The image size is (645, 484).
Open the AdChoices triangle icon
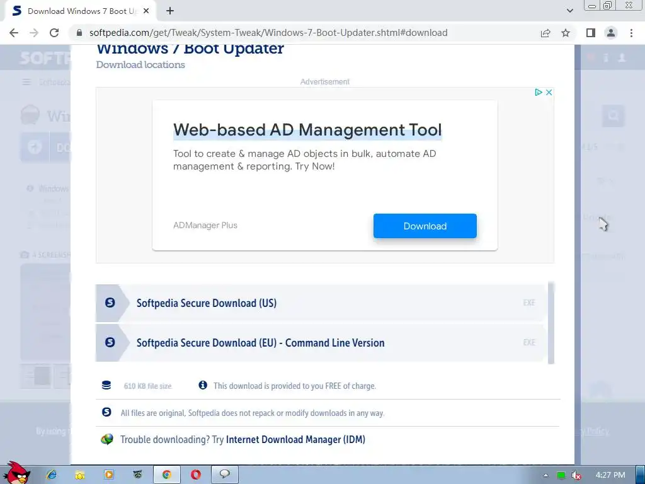[x=538, y=92]
